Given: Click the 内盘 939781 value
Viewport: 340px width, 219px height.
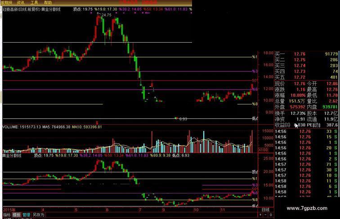Looking at the screenshot, I should point(330,107).
